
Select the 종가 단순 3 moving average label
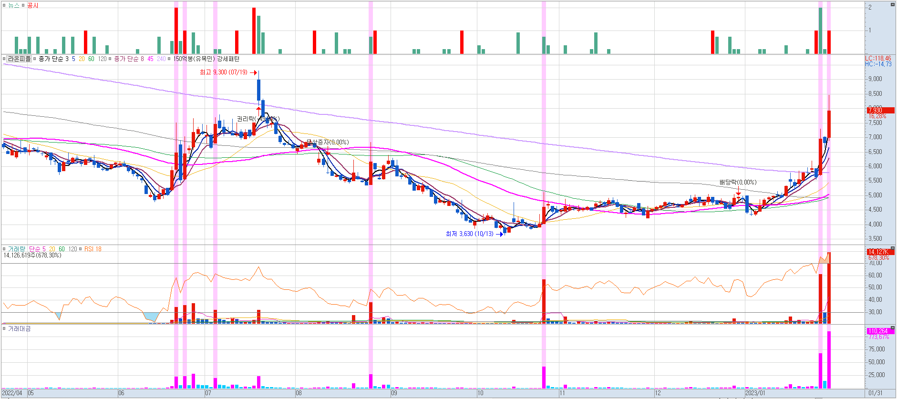53,59
